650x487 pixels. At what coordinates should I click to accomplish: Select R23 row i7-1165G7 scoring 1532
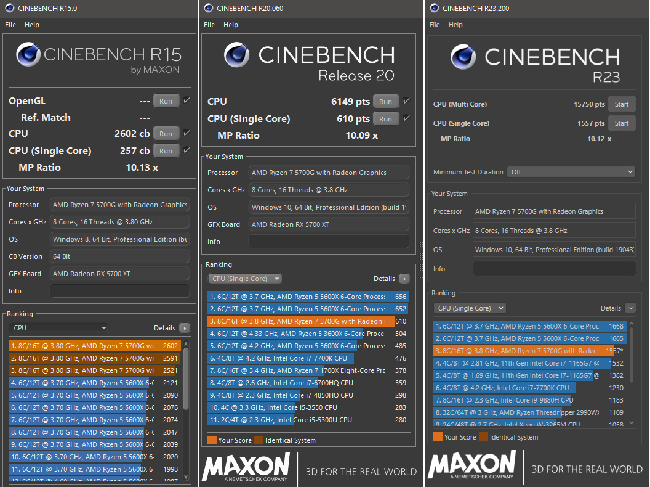coord(530,363)
